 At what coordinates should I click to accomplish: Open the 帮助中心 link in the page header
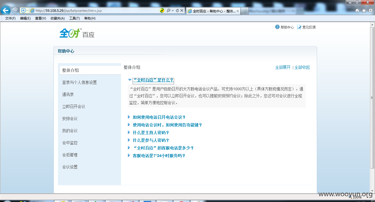coord(285,27)
